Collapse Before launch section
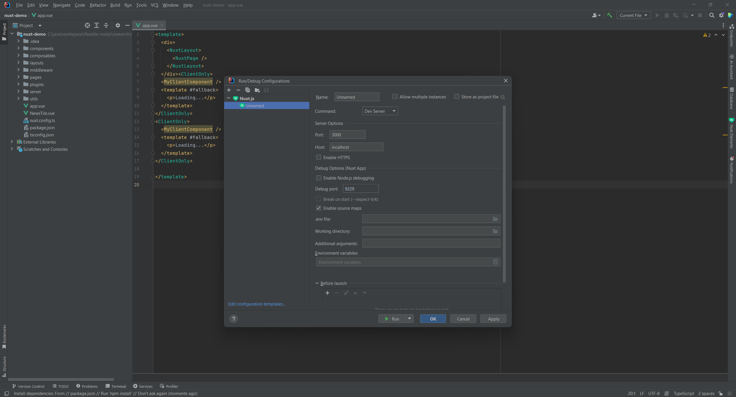 [x=317, y=283]
